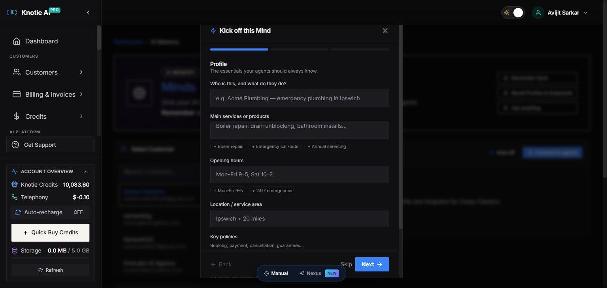
Task: Click the 'Who is this' input field
Action: coord(300,98)
